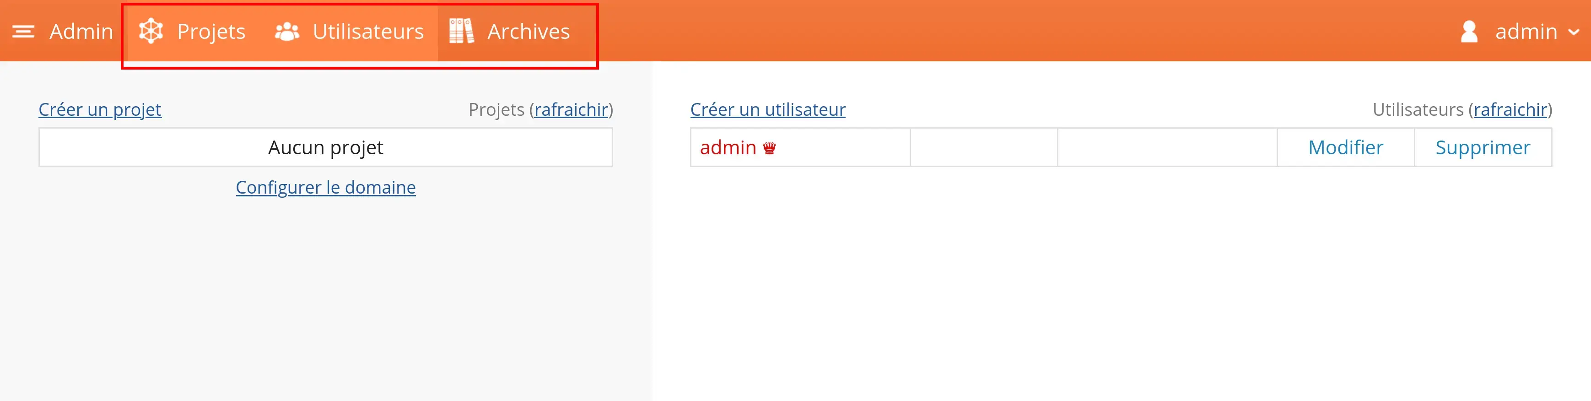Viewport: 1591px width, 401px height.
Task: Open Configurer le domaine link
Action: [325, 187]
